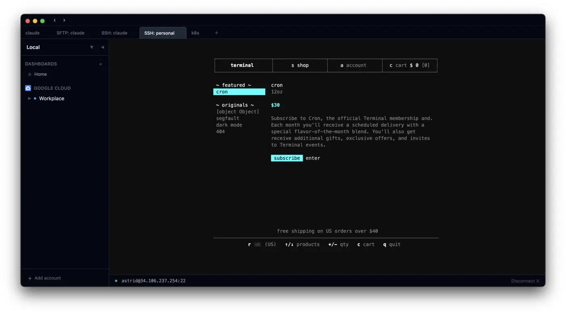Screen dimensions: 566x314
Task: Select the Workplace project
Action: click(x=52, y=99)
